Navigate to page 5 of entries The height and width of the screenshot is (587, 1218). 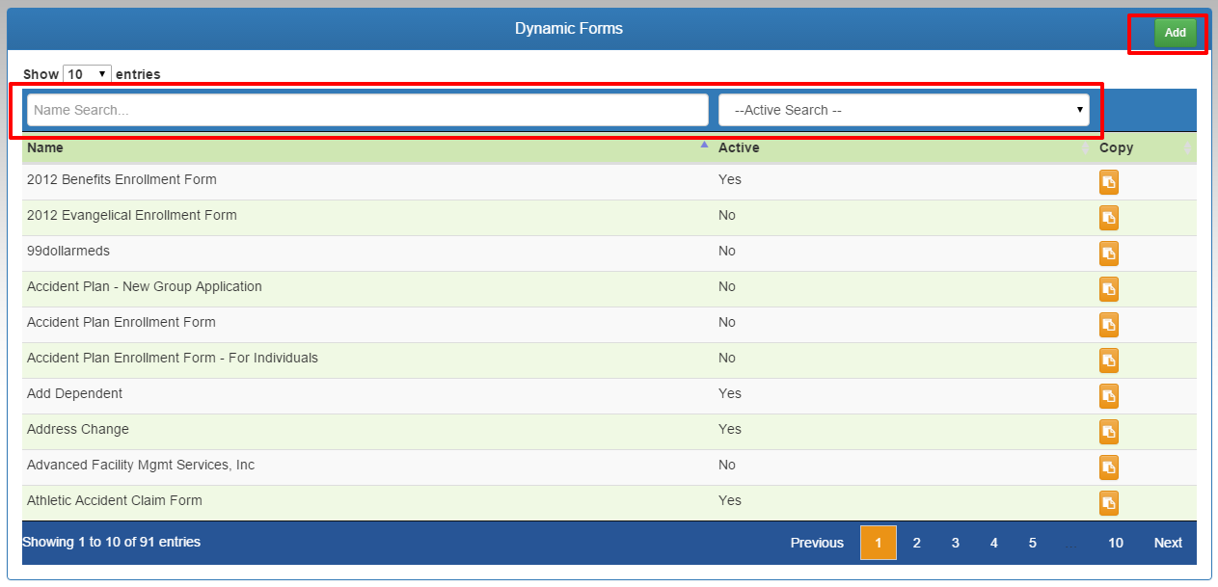[x=1032, y=543]
